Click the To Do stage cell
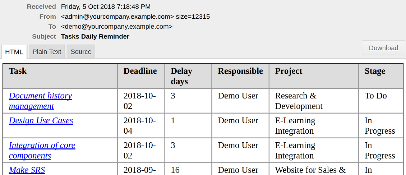Image resolution: width=406 pixels, height=175 pixels. [x=376, y=96]
